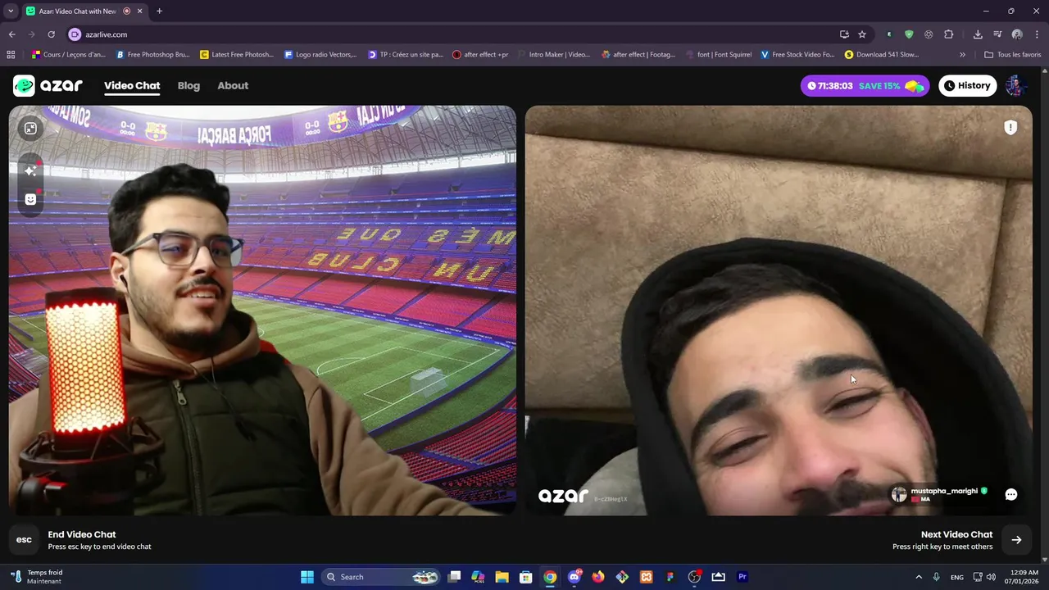Open OBS Studio from the taskbar
The image size is (1049, 590).
click(x=694, y=577)
